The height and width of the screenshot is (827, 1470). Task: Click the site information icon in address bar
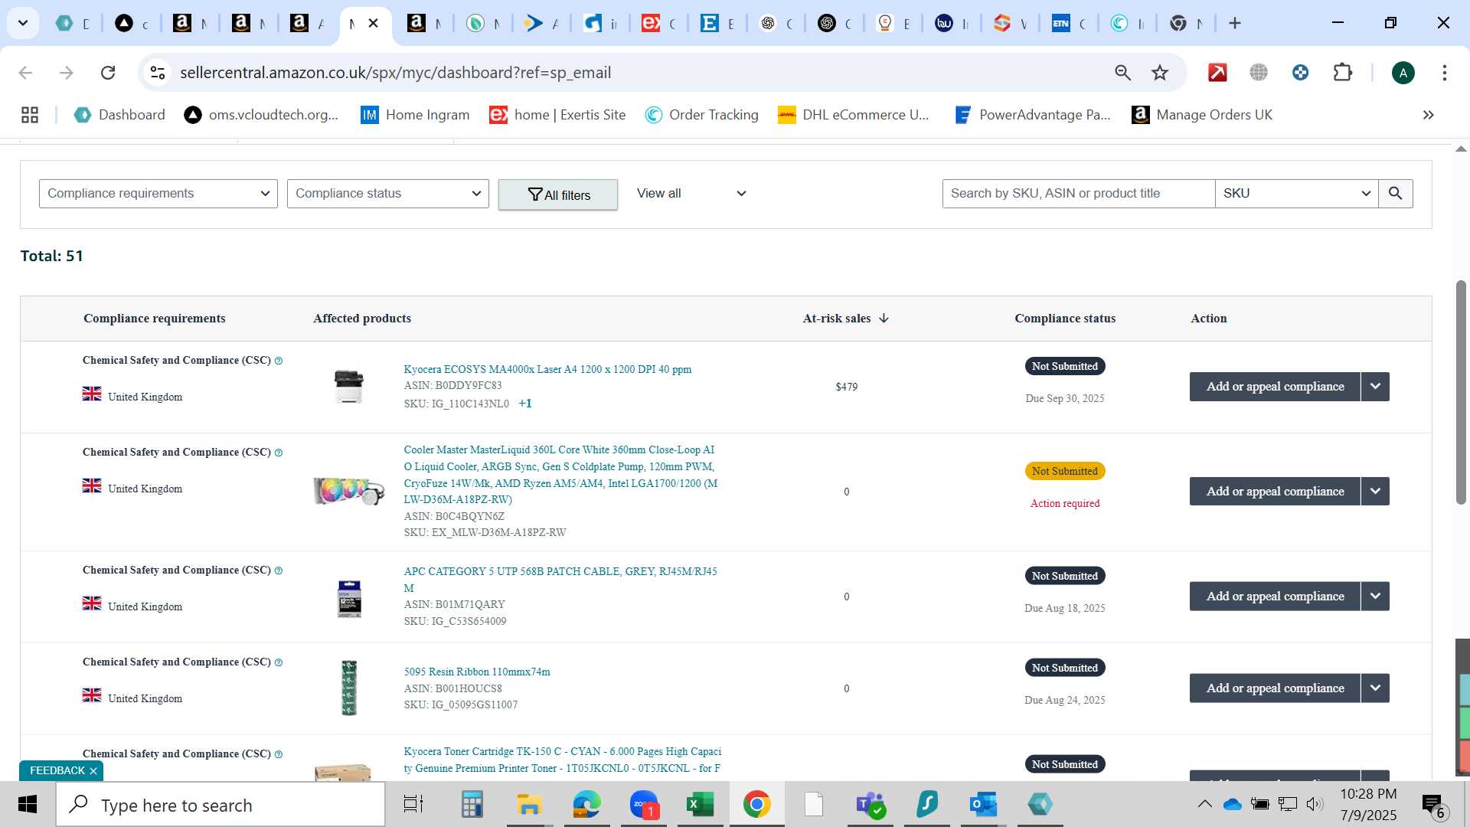[x=158, y=73]
